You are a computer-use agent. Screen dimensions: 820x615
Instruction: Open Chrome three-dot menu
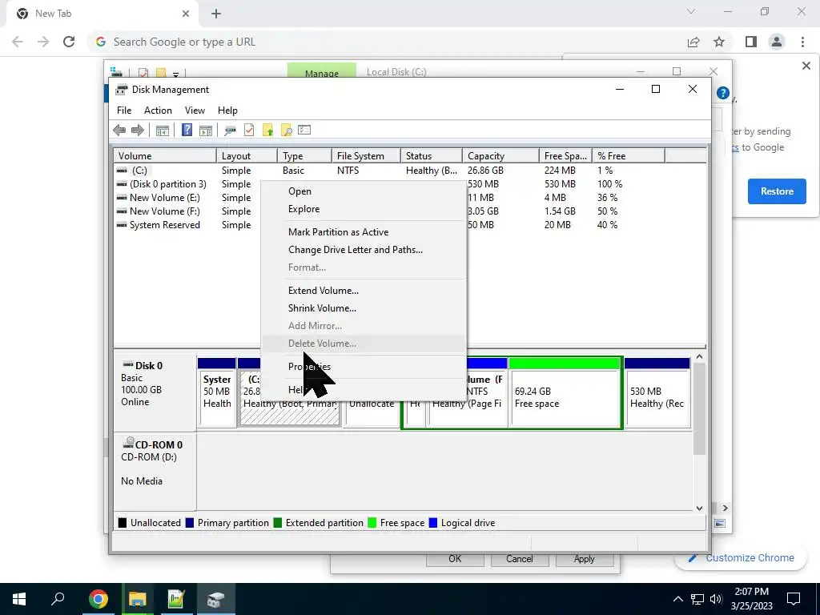[x=802, y=42]
